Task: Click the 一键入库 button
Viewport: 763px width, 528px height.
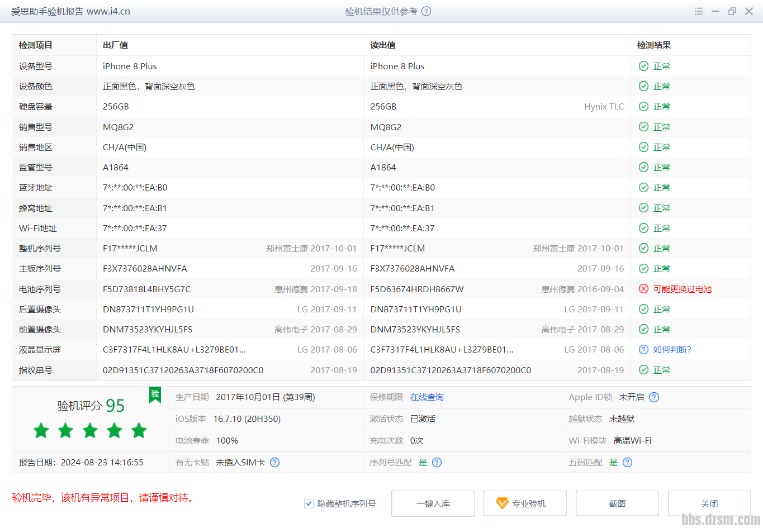Action: click(x=433, y=503)
